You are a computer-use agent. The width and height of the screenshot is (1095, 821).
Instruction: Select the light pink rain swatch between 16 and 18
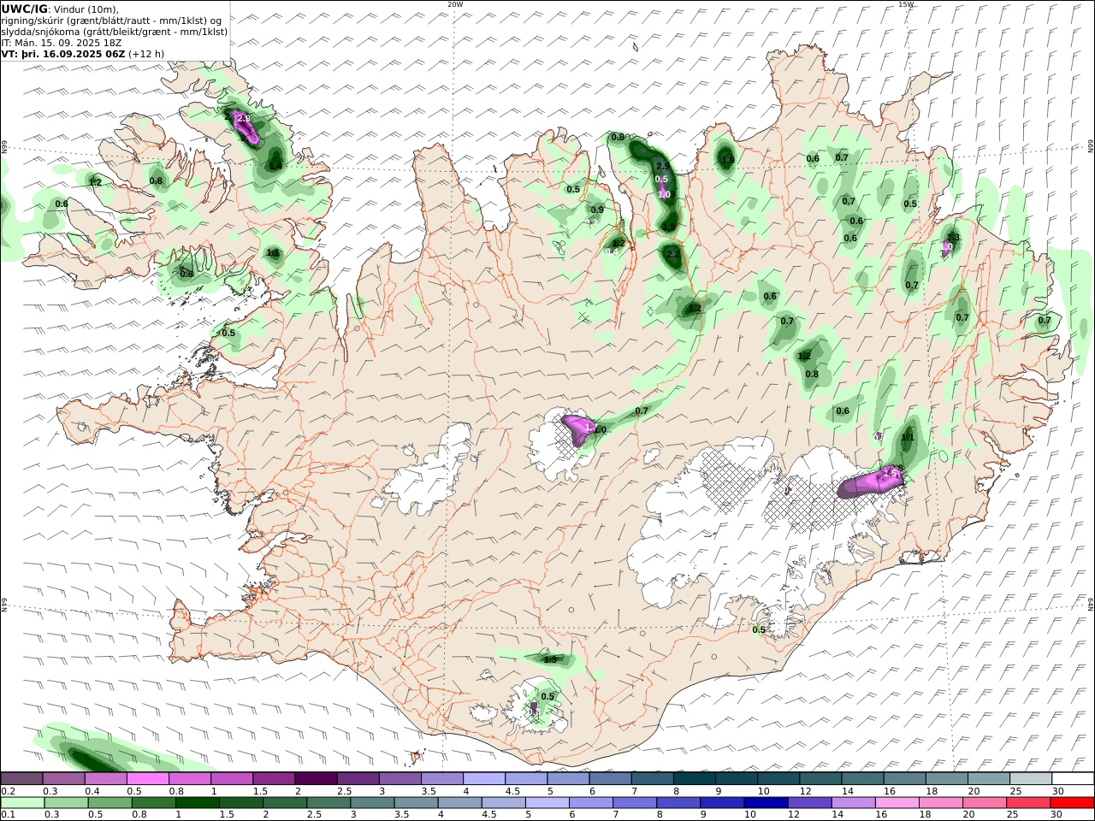[x=897, y=803]
